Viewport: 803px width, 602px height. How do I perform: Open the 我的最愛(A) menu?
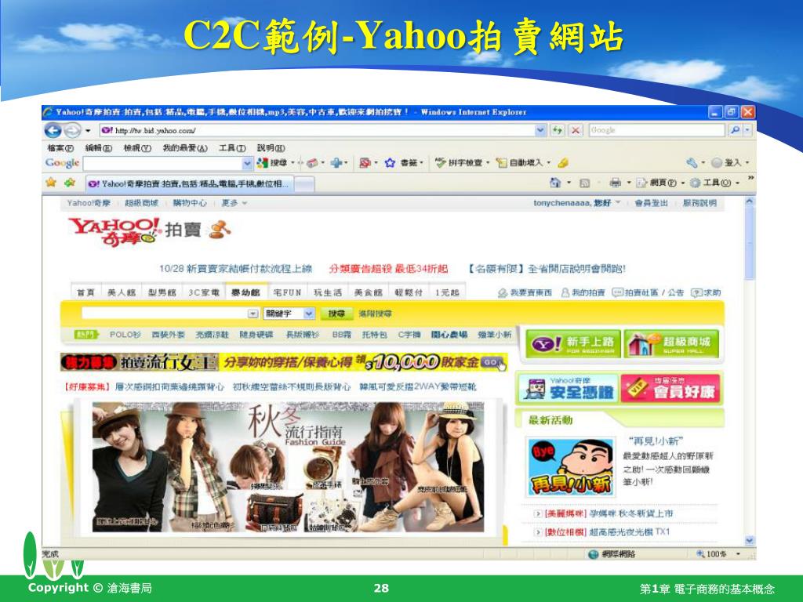point(185,148)
